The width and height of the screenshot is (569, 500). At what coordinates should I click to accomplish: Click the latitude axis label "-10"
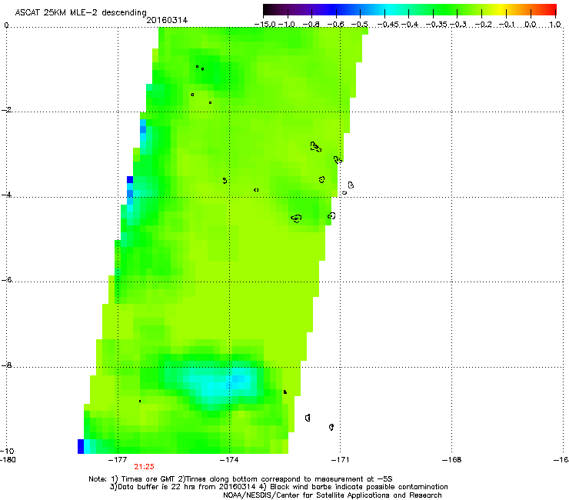pyautogui.click(x=7, y=451)
